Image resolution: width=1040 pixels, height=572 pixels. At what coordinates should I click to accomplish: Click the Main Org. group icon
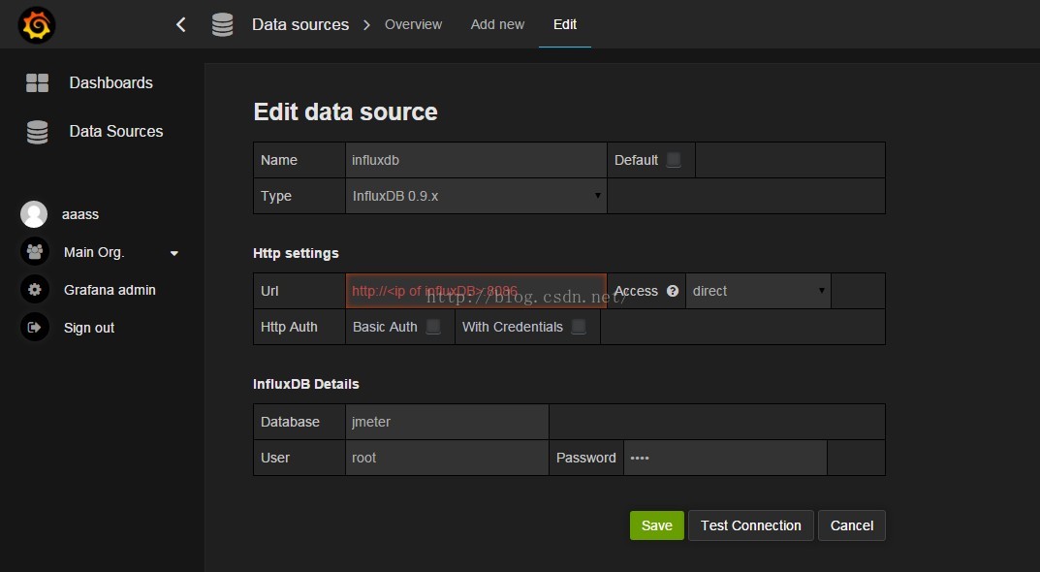pyautogui.click(x=35, y=252)
